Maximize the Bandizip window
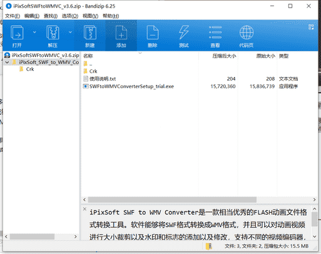The width and height of the screenshot is (321, 254). 290,6
